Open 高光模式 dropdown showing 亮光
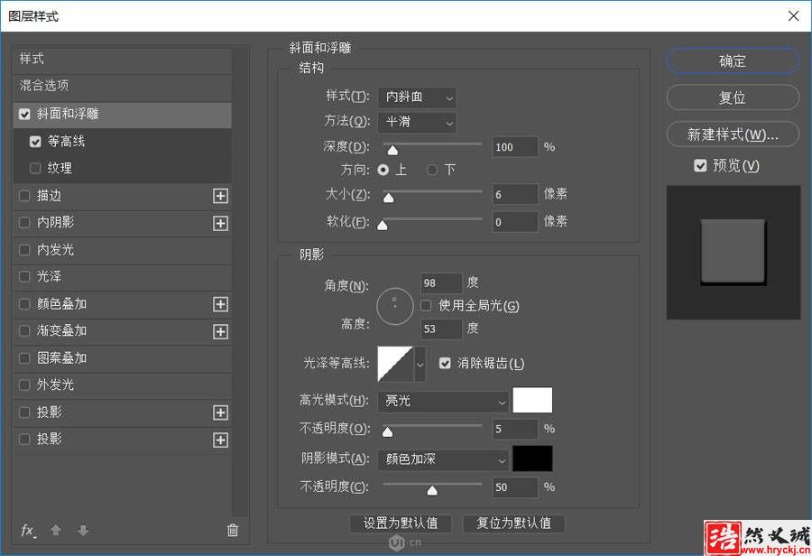Image resolution: width=812 pixels, height=556 pixels. pyautogui.click(x=443, y=401)
